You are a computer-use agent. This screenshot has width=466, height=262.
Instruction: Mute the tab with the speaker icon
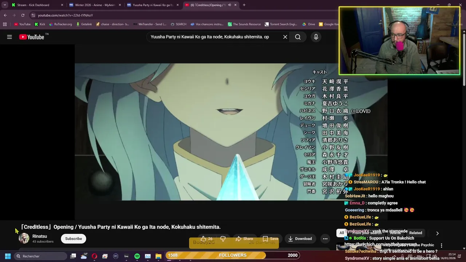[x=229, y=5]
